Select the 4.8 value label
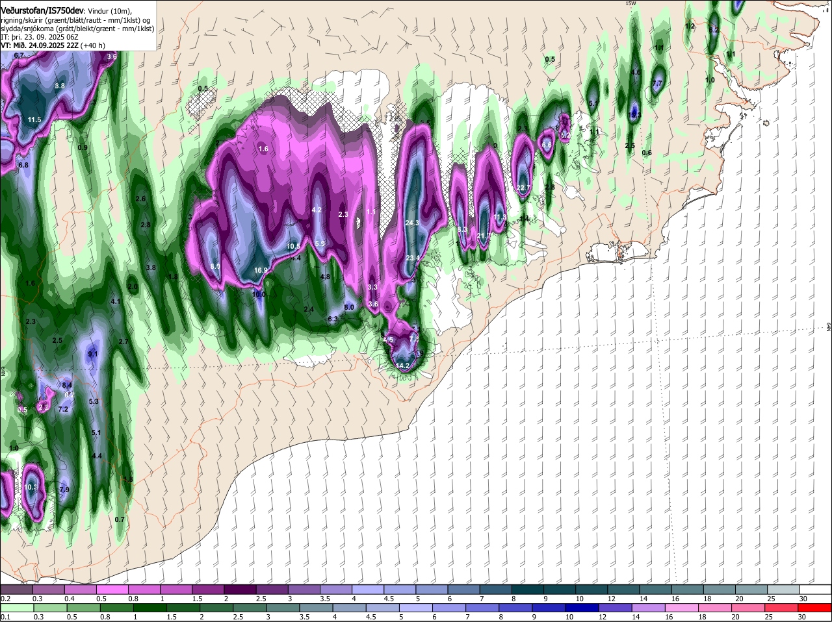This screenshot has width=832, height=622. (x=326, y=277)
